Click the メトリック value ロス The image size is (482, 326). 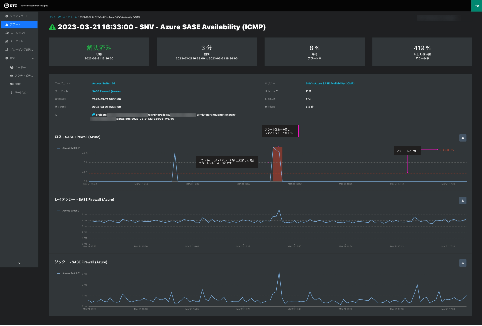[308, 91]
